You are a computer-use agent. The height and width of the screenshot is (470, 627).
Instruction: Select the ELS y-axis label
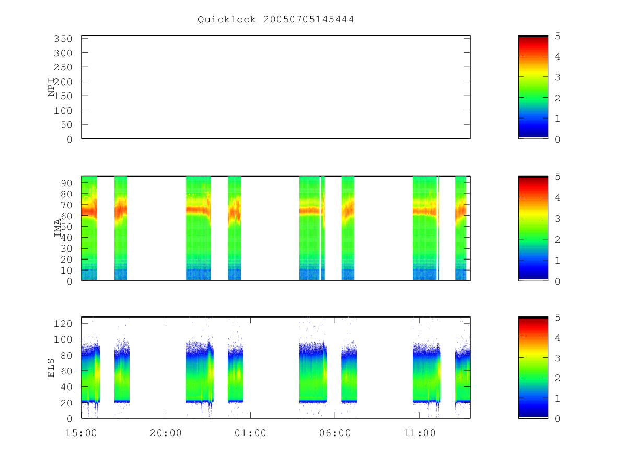[51, 368]
